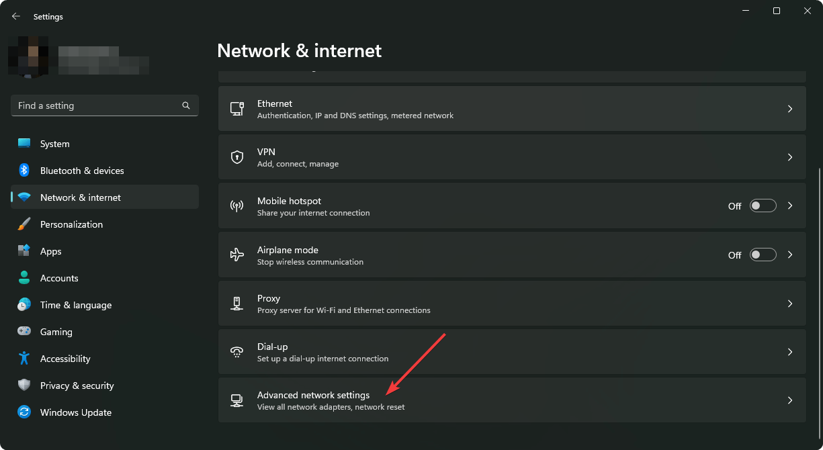Click the Advanced network settings monitor icon
This screenshot has height=450, width=823.
(x=236, y=400)
